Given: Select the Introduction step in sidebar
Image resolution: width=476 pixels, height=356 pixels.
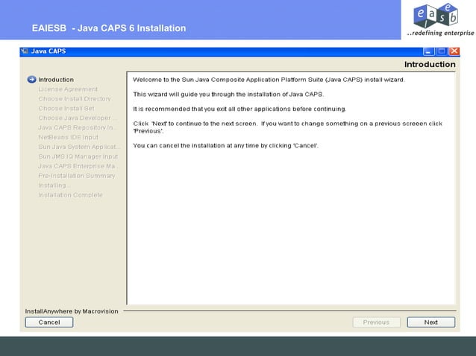Looking at the screenshot, I should (x=56, y=80).
